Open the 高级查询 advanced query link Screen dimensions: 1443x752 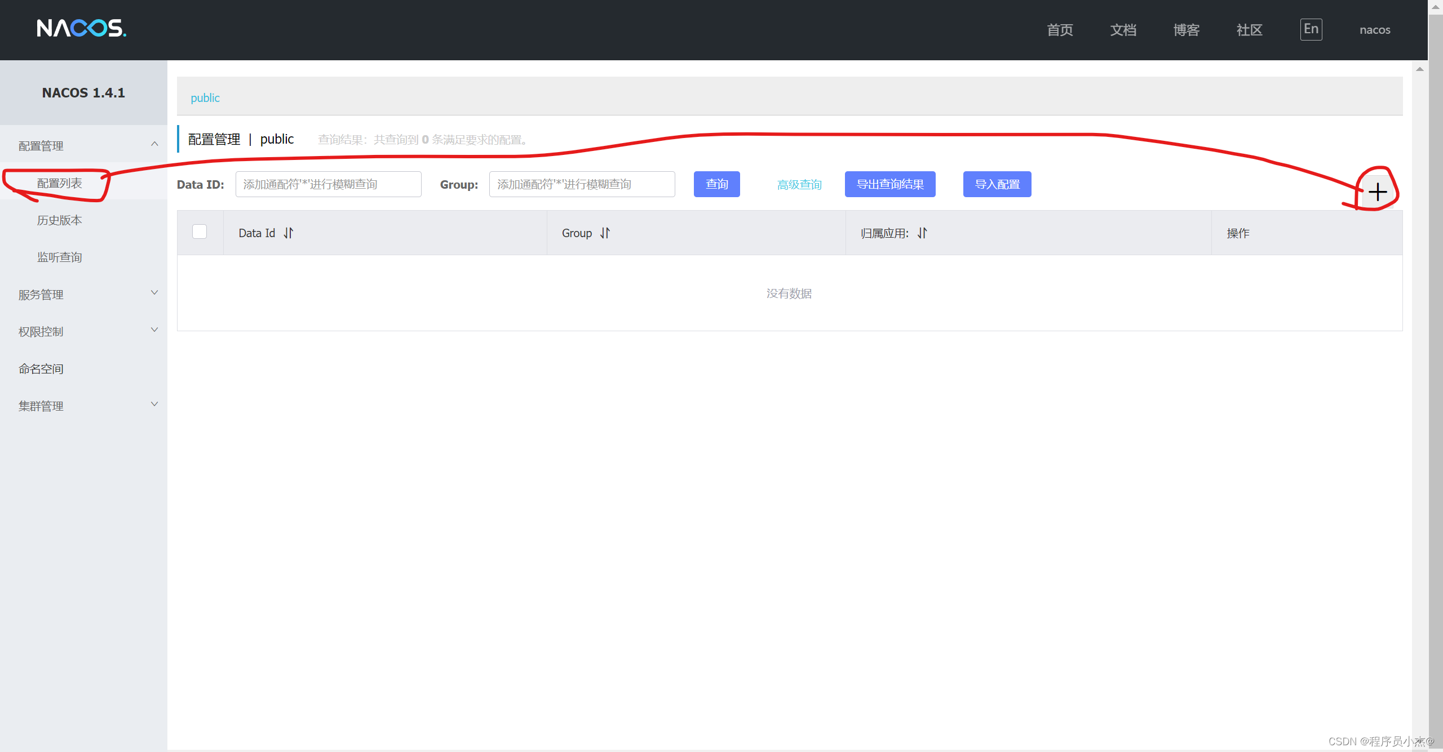pyautogui.click(x=799, y=185)
